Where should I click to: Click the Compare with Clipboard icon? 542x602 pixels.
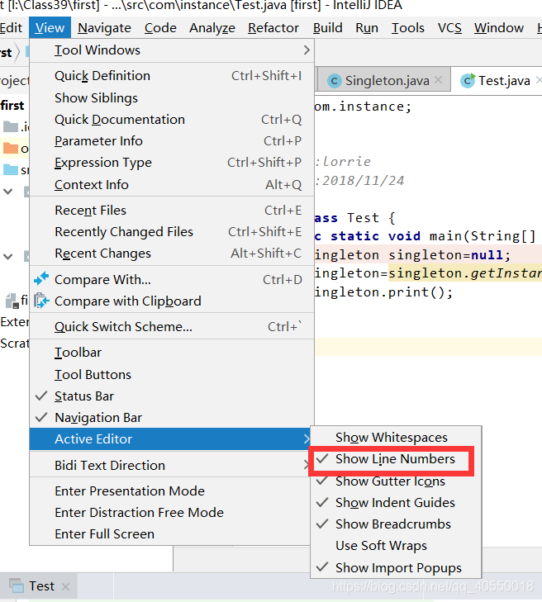pos(41,301)
